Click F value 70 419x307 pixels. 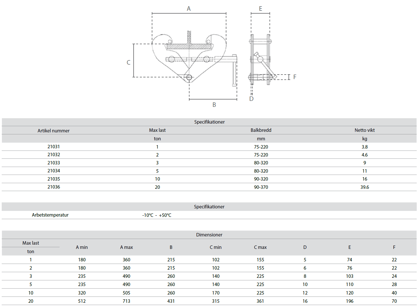tap(394, 301)
